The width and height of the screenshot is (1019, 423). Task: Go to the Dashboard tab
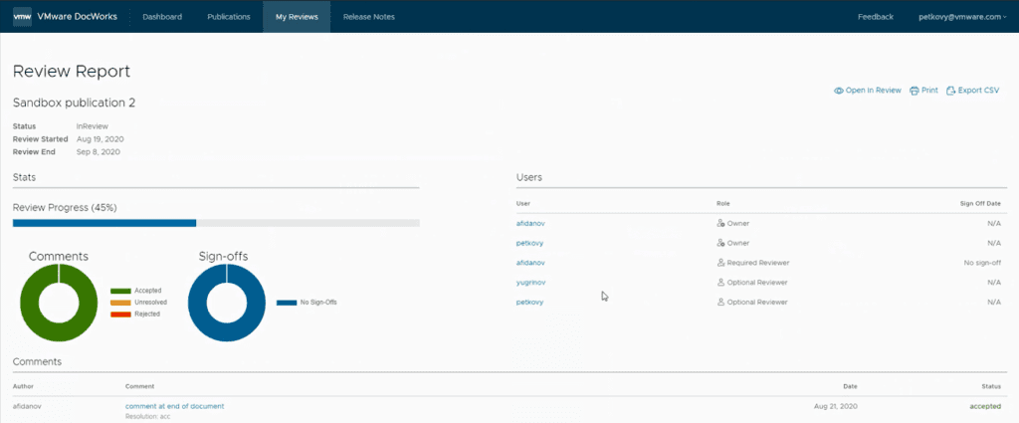(162, 17)
